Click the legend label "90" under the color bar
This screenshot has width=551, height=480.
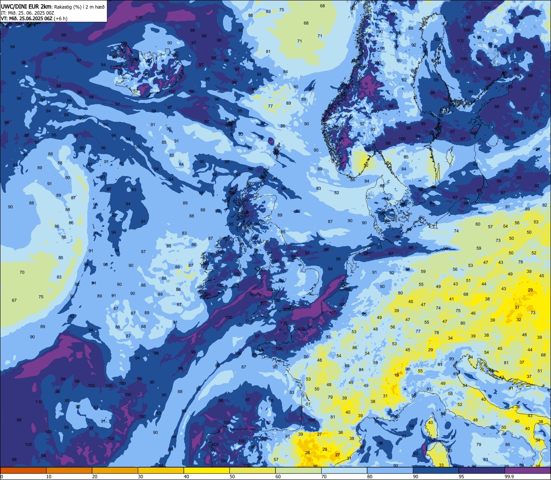415,477
